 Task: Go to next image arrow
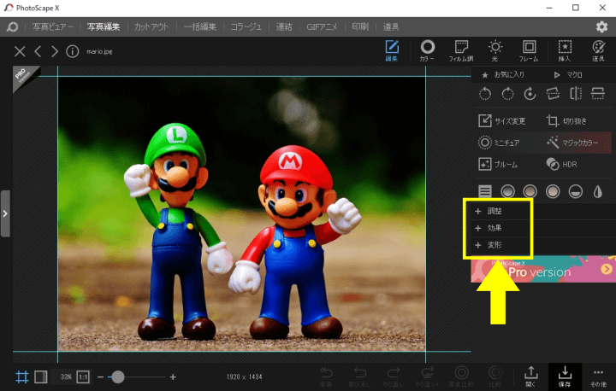[55, 51]
